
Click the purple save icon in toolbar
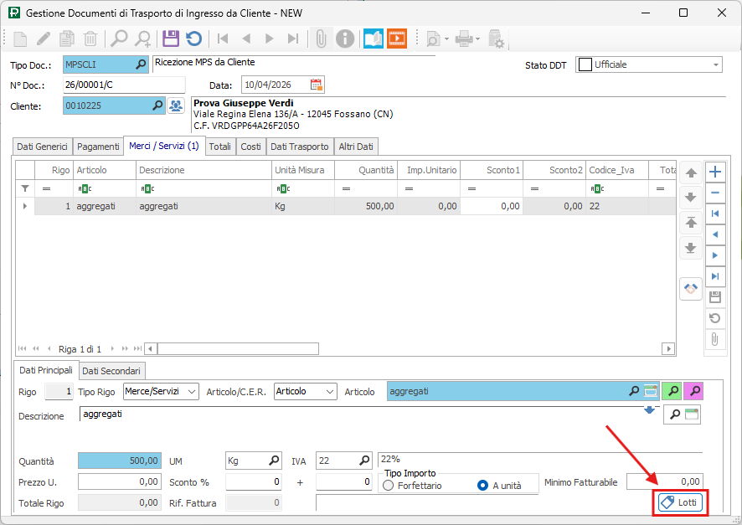171,39
